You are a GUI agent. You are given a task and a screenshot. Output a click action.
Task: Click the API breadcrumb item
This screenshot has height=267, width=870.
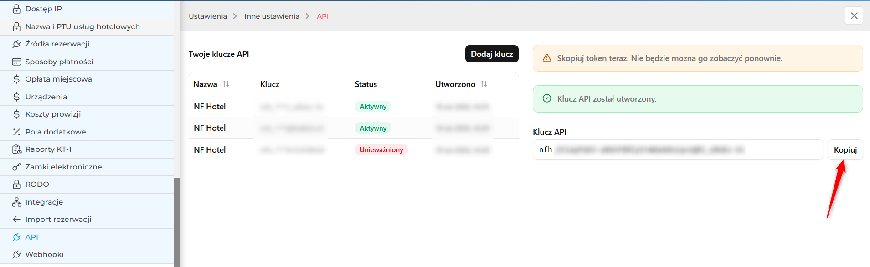coord(323,16)
